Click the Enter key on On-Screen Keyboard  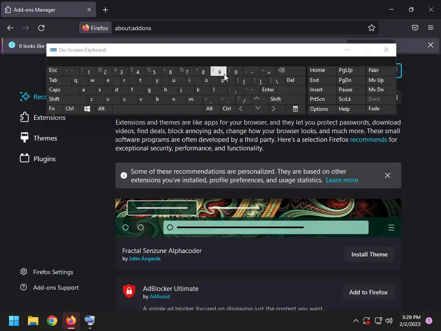coord(283,90)
